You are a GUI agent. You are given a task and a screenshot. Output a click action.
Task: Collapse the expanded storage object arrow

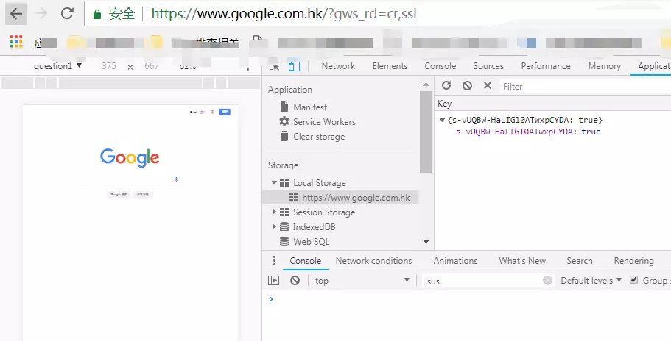442,120
